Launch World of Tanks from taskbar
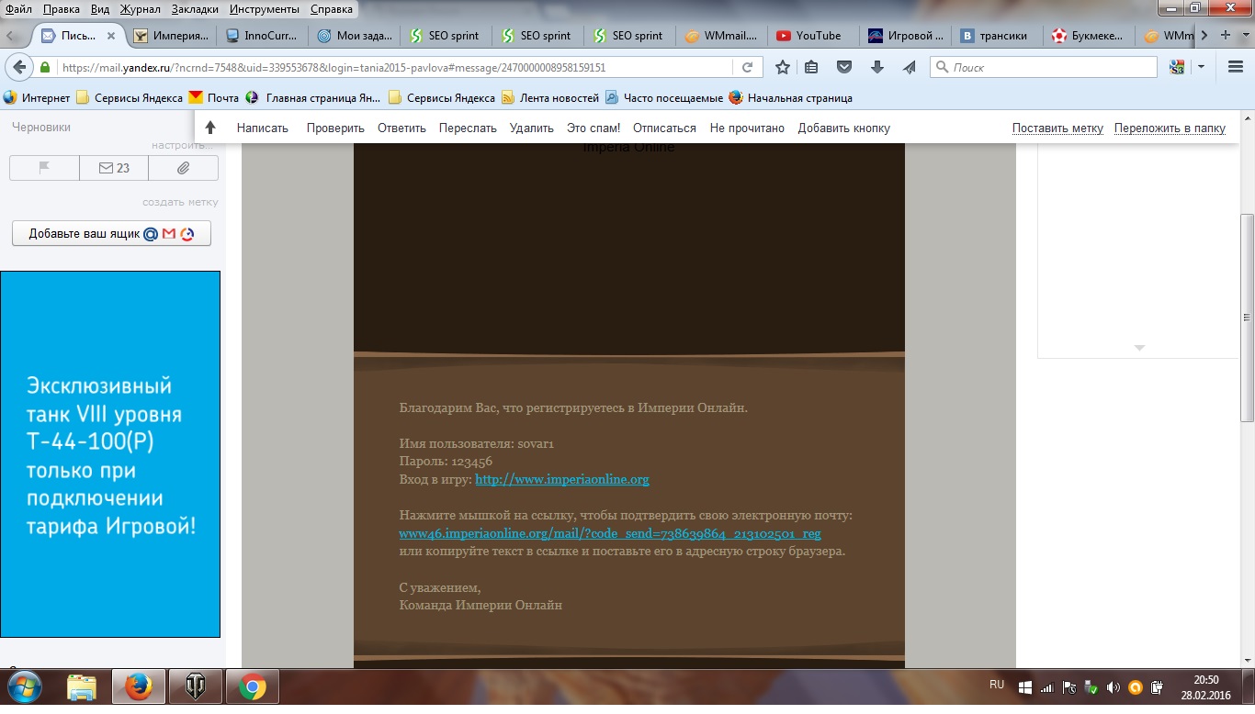 coord(196,687)
